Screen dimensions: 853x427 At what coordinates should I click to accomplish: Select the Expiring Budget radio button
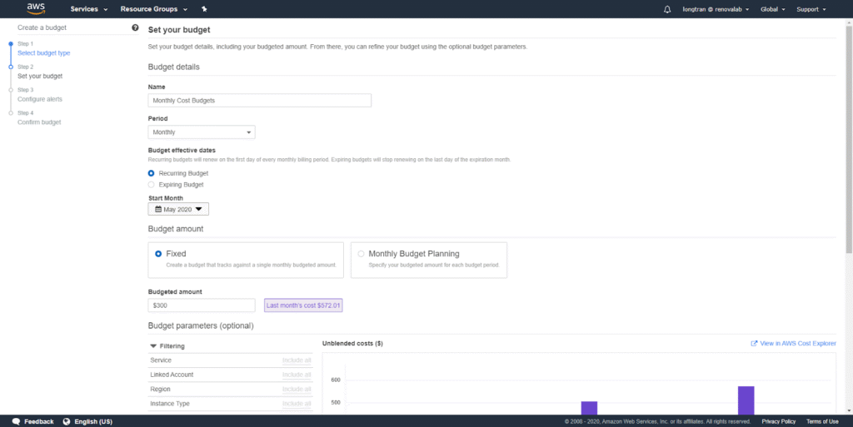coord(152,185)
